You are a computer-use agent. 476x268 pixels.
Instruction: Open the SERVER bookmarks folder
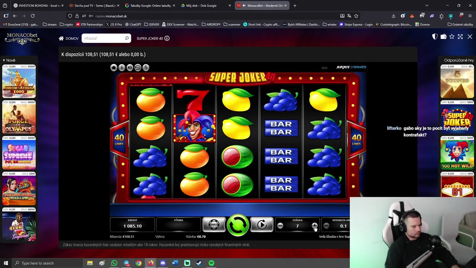click(151, 25)
